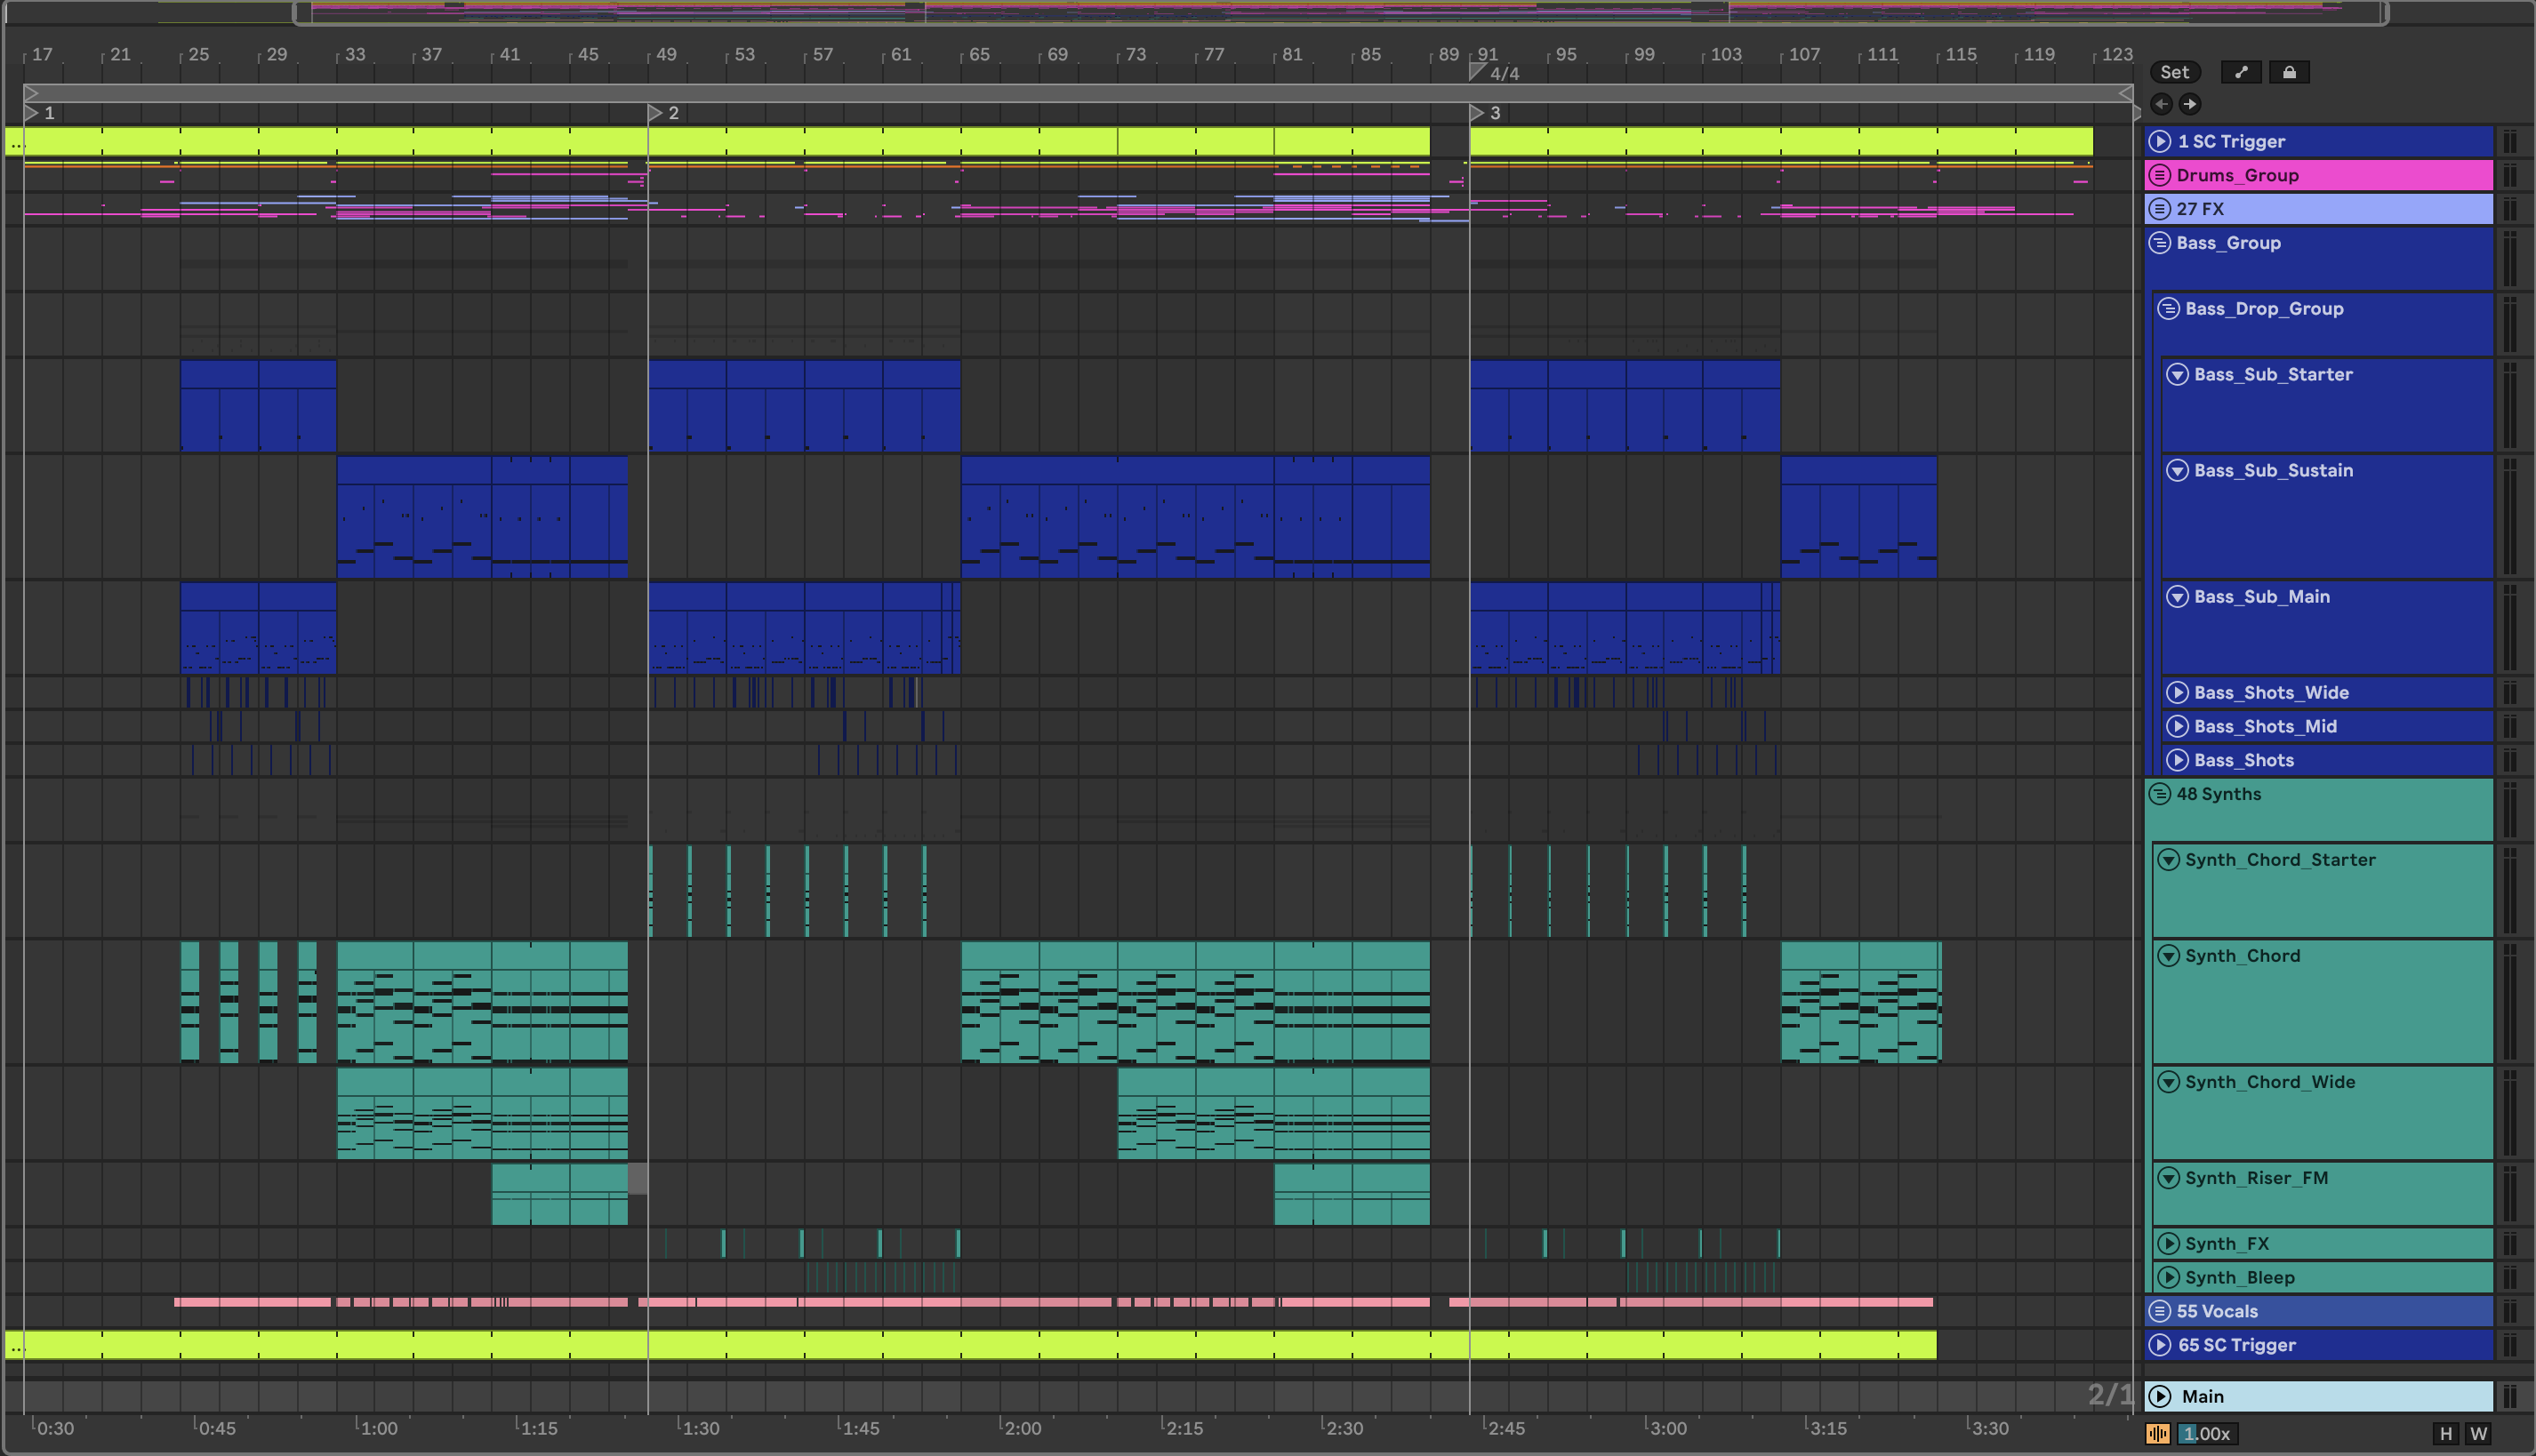Toggle the H optimize height button
Screen dimensions: 2536x1456
point(2445,1434)
